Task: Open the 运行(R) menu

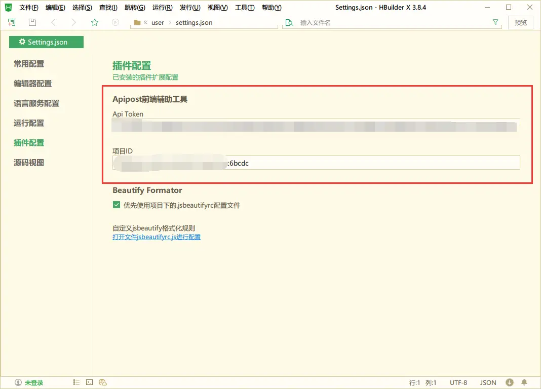Action: point(163,8)
